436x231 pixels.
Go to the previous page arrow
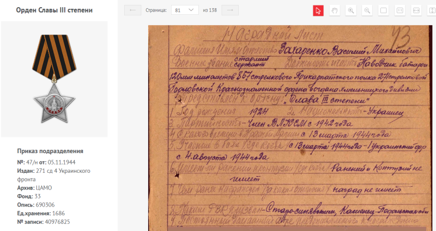(x=132, y=10)
